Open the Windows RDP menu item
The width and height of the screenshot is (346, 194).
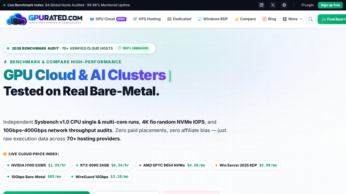pos(213,19)
